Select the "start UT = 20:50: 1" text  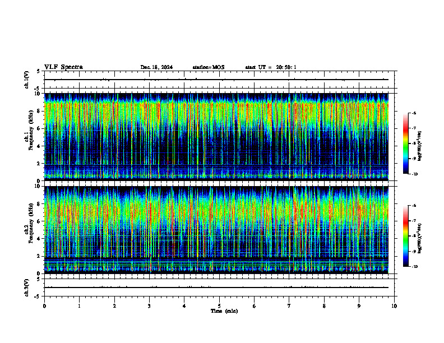coord(271,67)
